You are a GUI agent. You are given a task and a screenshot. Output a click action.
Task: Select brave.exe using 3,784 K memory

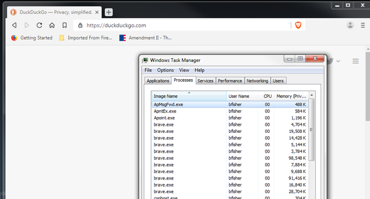point(229,151)
